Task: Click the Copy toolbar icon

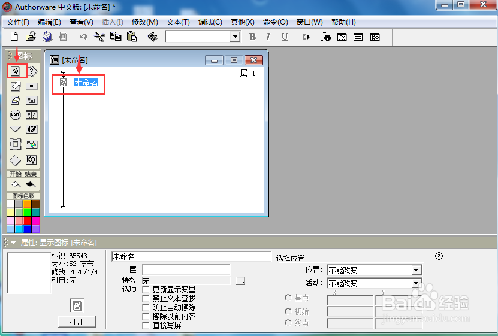Action: click(116, 37)
